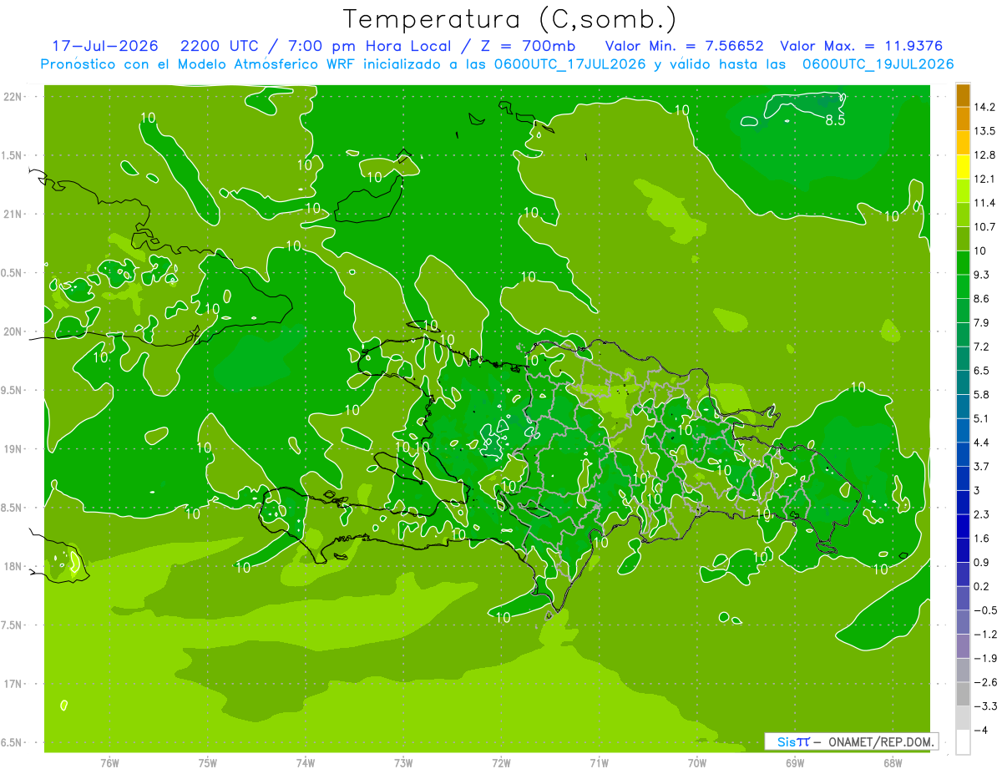
Task: Click the "73W" longitude axis label
Action: click(x=403, y=762)
